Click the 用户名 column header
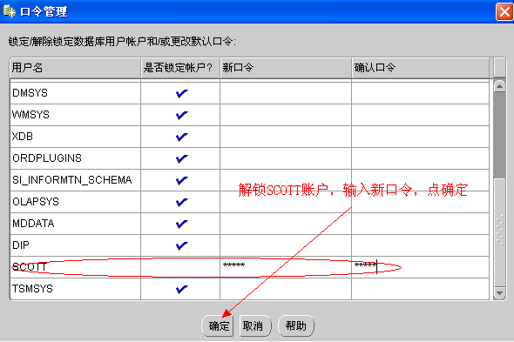The image size is (514, 342). (76, 68)
